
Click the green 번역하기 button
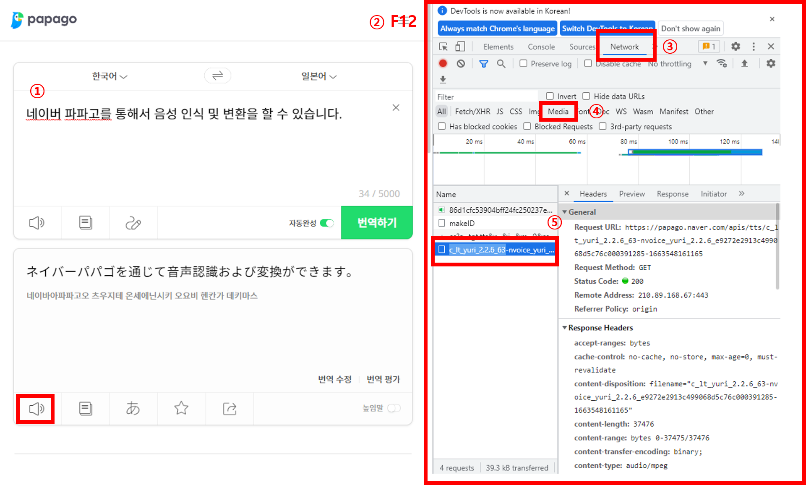pos(377,222)
